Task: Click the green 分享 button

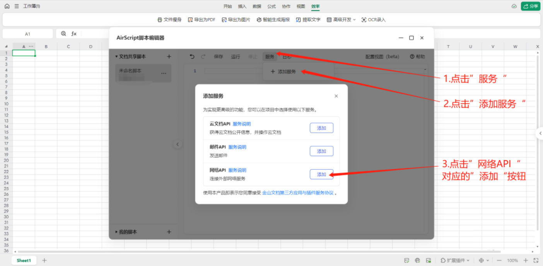Action: (530, 6)
